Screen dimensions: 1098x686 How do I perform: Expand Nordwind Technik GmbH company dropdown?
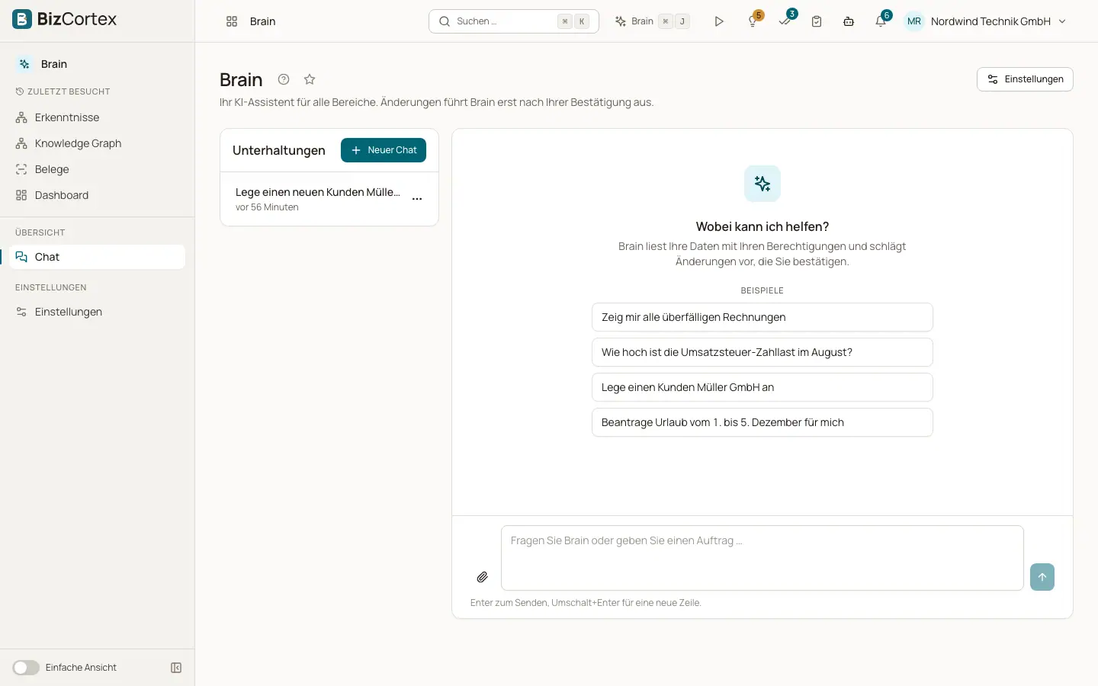[x=998, y=21]
